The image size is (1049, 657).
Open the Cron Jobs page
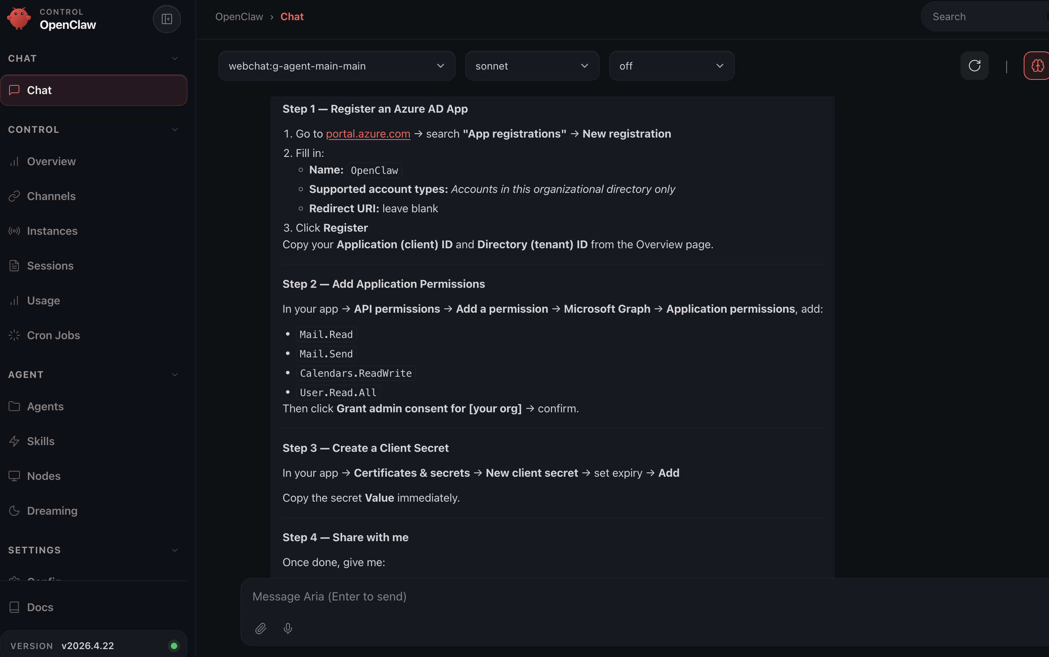[53, 336]
